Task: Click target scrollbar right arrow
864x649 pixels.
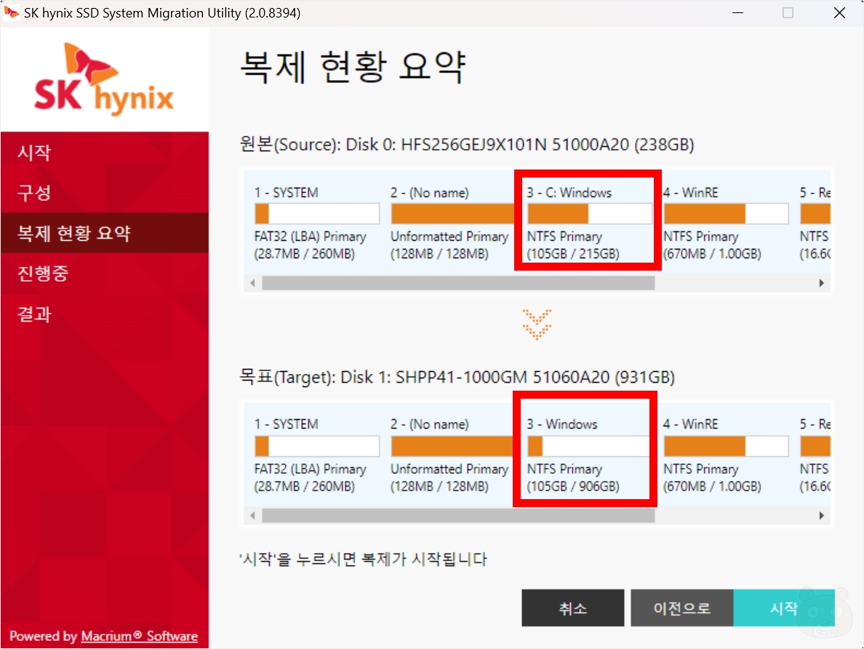Action: pos(822,516)
